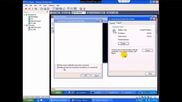Click the guest VM's start button

coord(57,92)
